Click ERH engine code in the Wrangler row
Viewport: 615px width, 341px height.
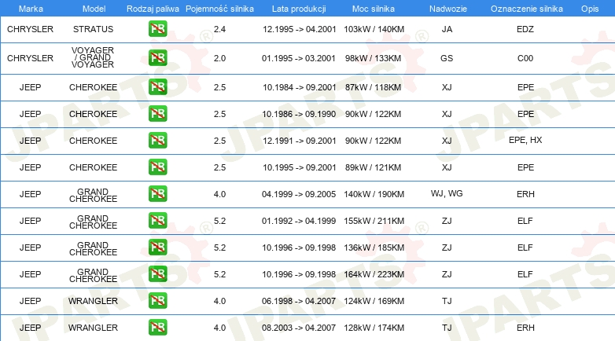pos(525,328)
